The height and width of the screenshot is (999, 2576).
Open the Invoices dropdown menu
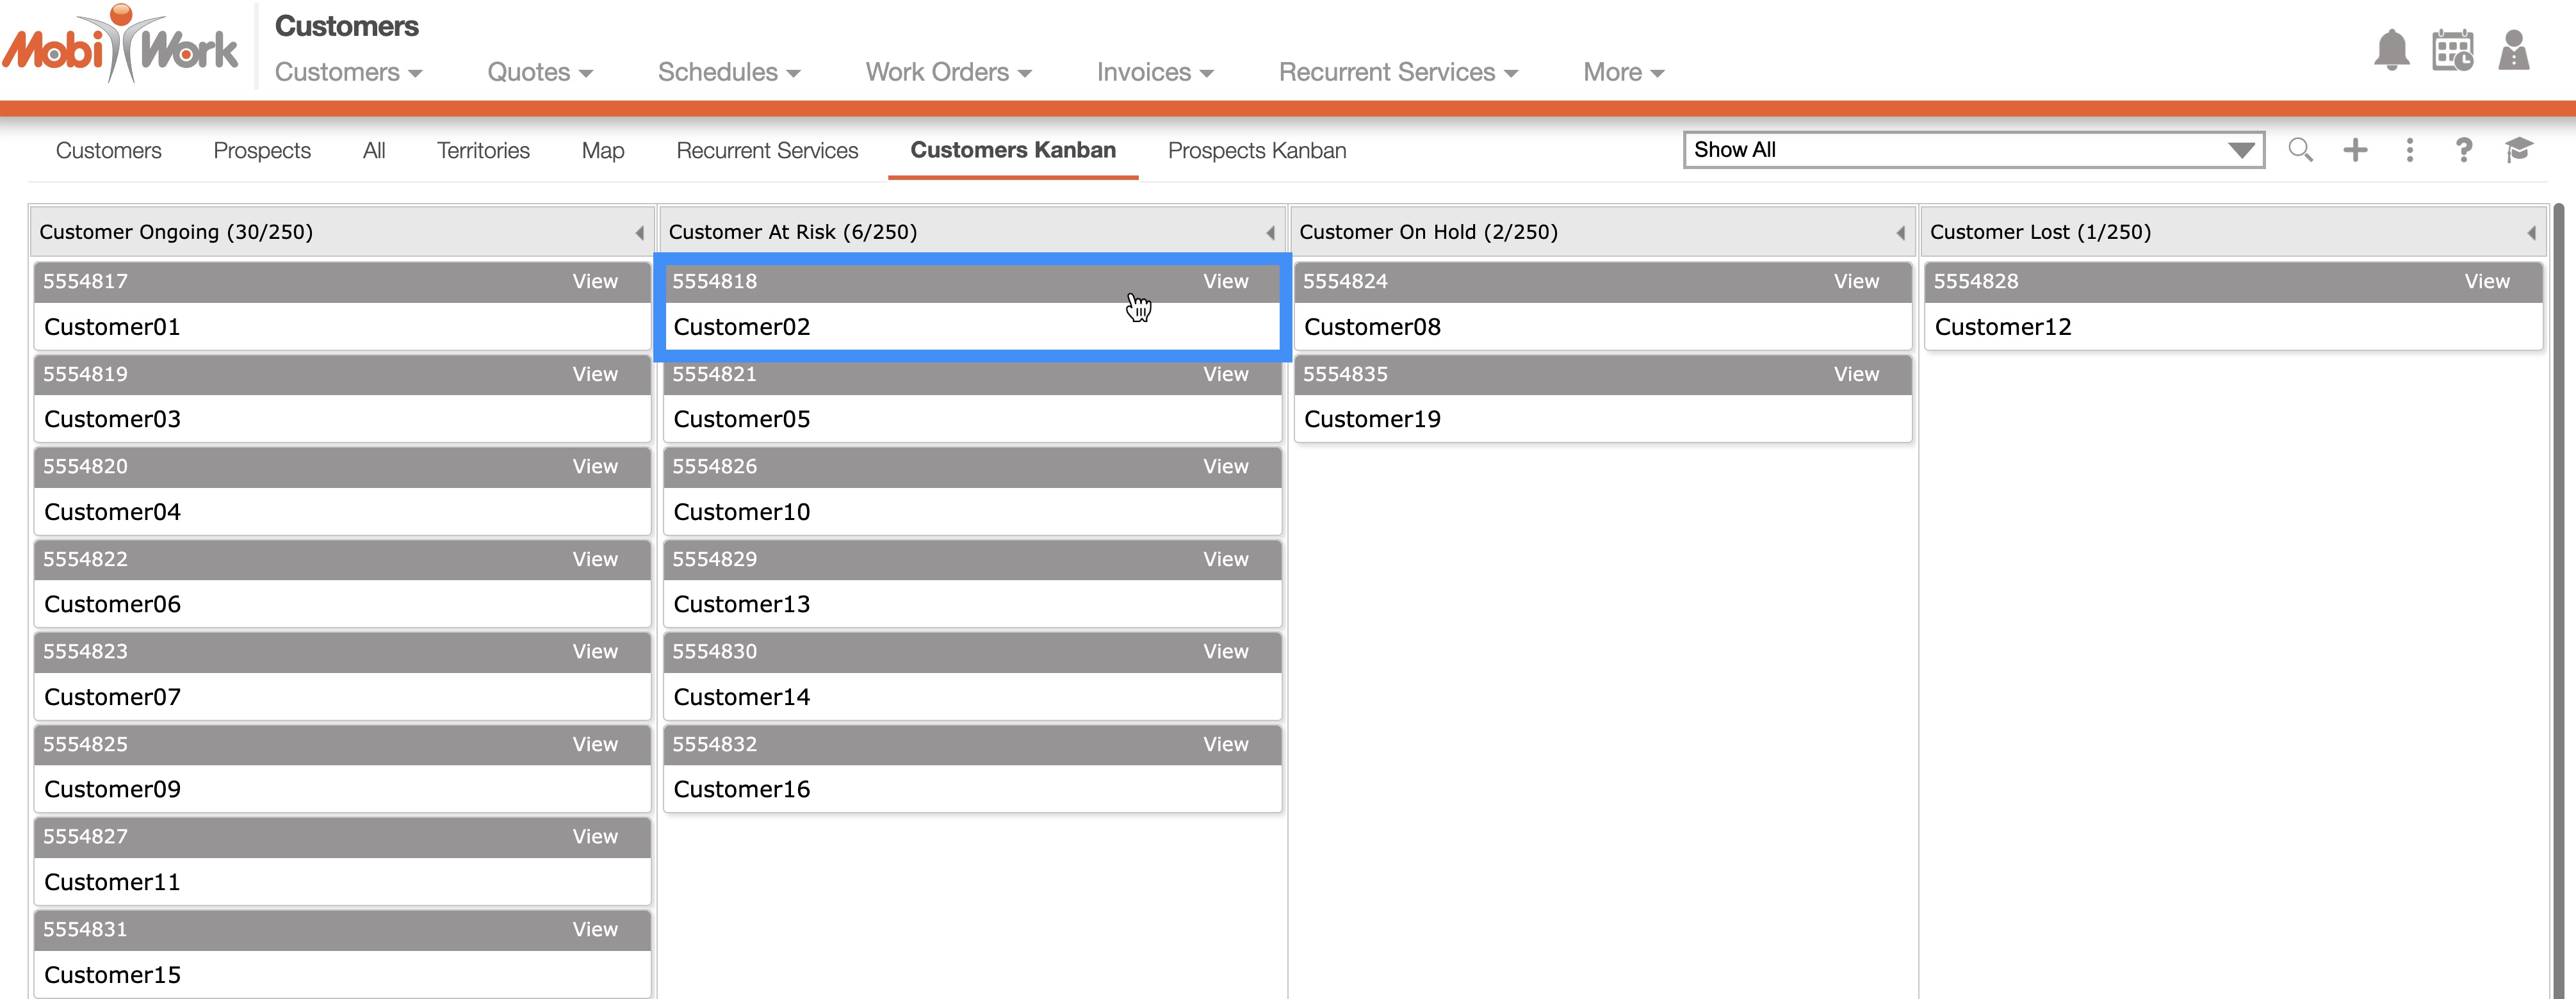(1154, 72)
